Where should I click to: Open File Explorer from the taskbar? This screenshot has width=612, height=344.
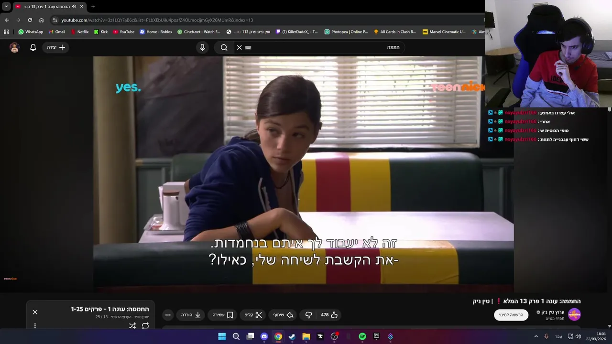tap(306, 336)
